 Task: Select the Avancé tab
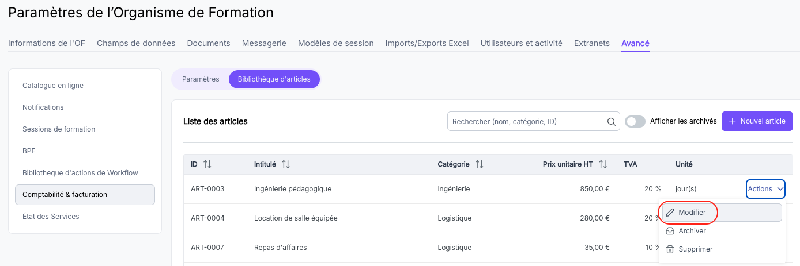pos(635,43)
